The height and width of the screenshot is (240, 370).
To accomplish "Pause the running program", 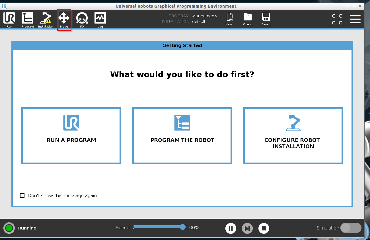I will coord(231,228).
